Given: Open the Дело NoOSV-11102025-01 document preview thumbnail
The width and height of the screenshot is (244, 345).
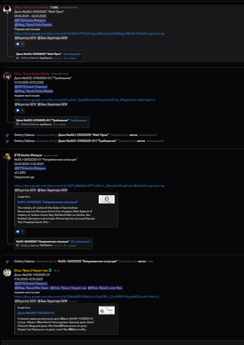Looking at the screenshot, I should [x=107, y=310].
